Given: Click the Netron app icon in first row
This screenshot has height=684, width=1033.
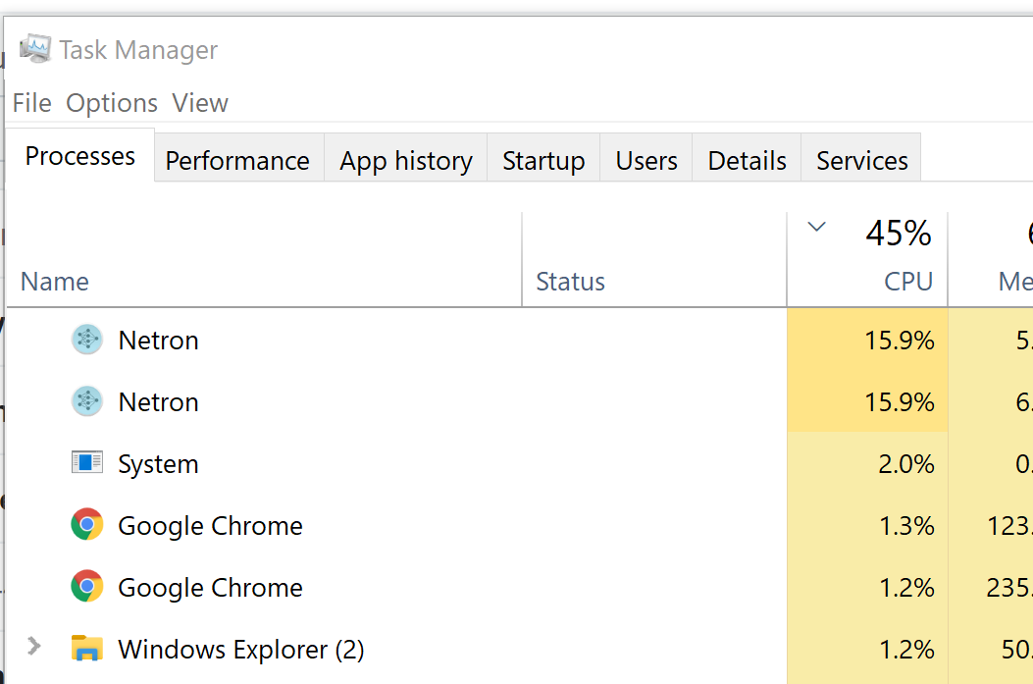Looking at the screenshot, I should (x=87, y=340).
